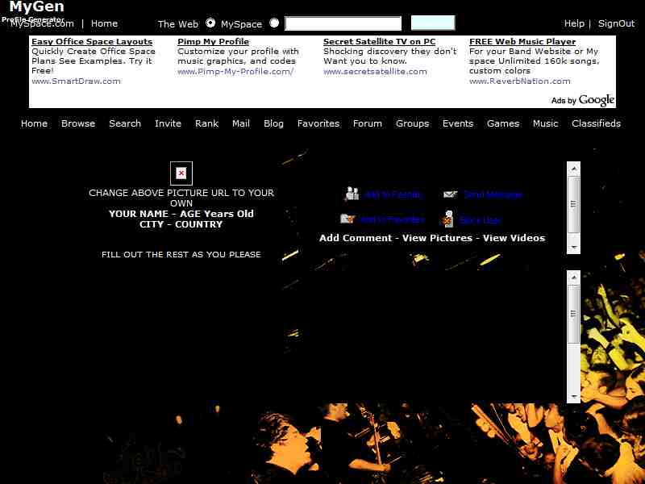This screenshot has width=645, height=484.
Task: Open the Mail menu item
Action: (x=241, y=123)
